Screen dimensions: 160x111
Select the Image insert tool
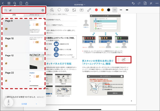tap(74, 10)
